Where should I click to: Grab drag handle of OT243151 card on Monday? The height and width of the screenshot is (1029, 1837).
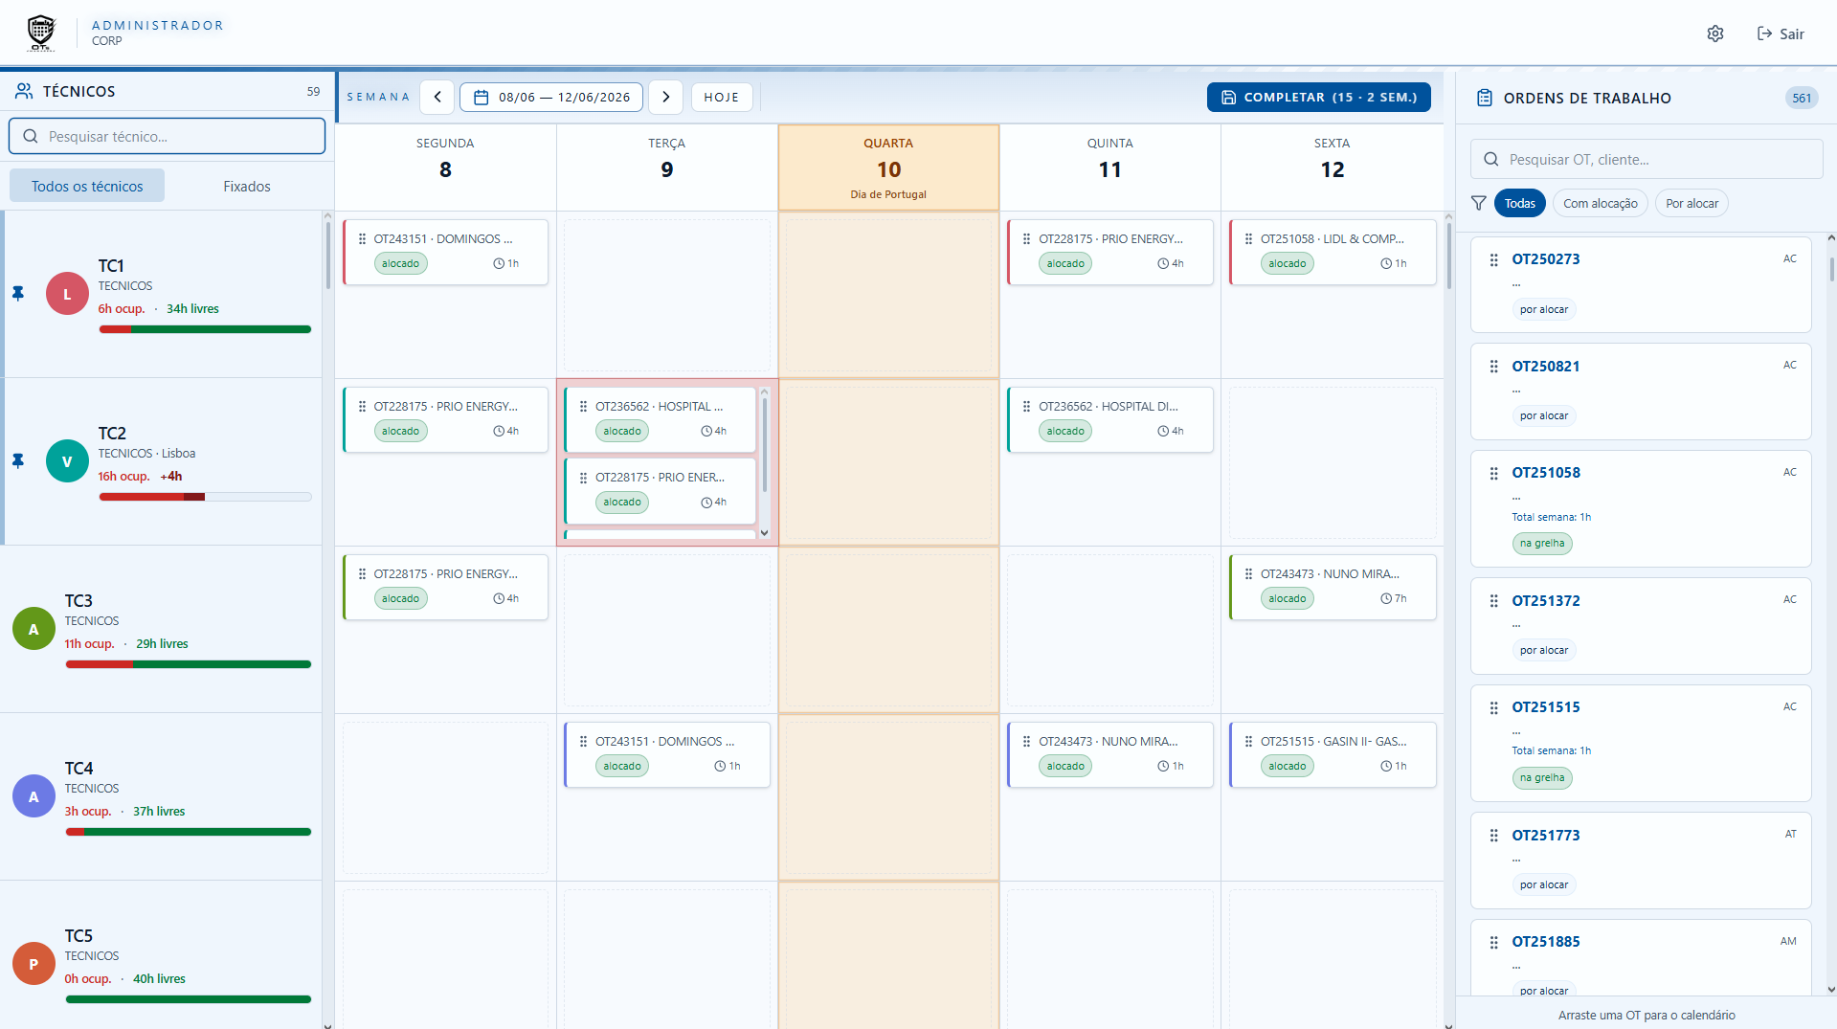(362, 239)
